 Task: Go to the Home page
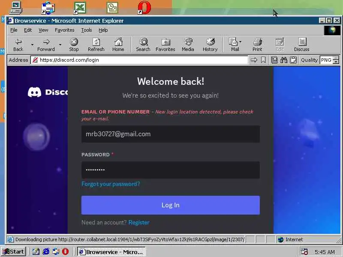(118, 45)
